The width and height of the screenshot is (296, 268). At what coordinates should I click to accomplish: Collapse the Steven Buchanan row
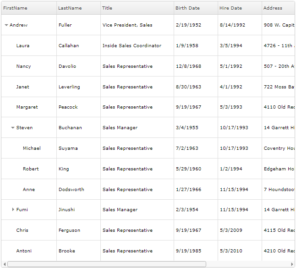click(x=13, y=128)
